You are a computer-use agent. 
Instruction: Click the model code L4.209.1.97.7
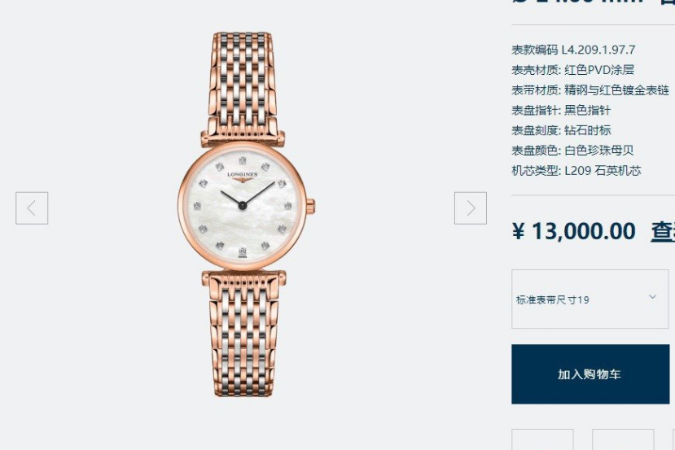pos(598,50)
